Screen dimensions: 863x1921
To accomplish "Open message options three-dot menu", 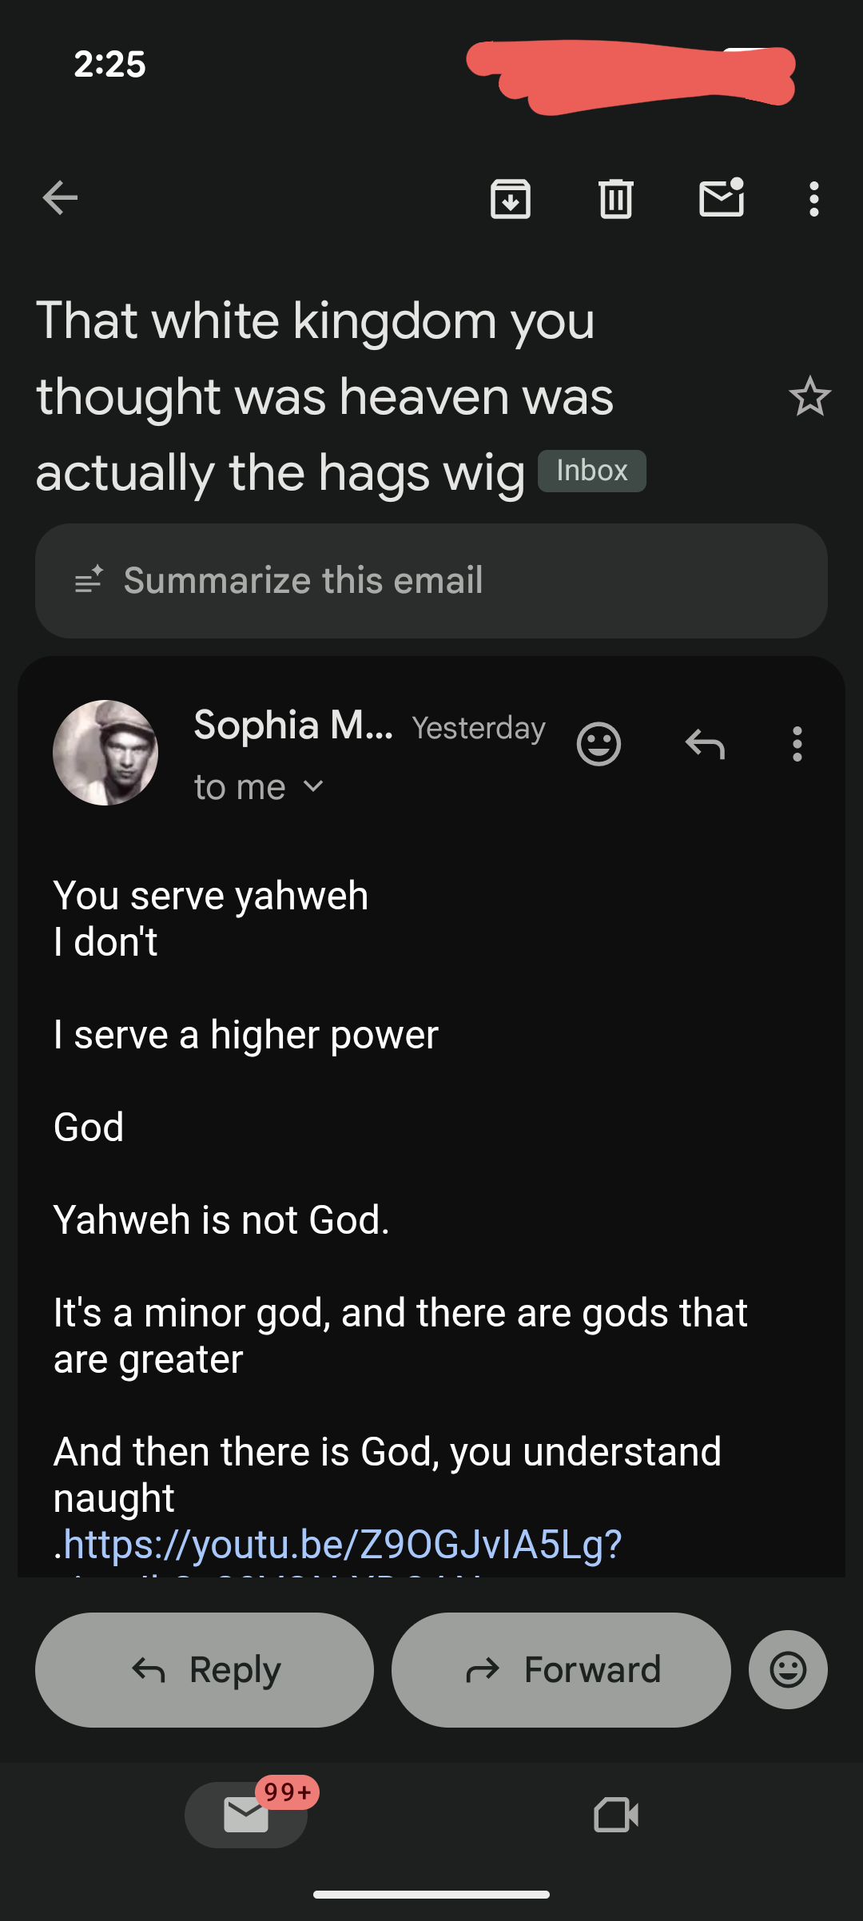I will point(797,744).
